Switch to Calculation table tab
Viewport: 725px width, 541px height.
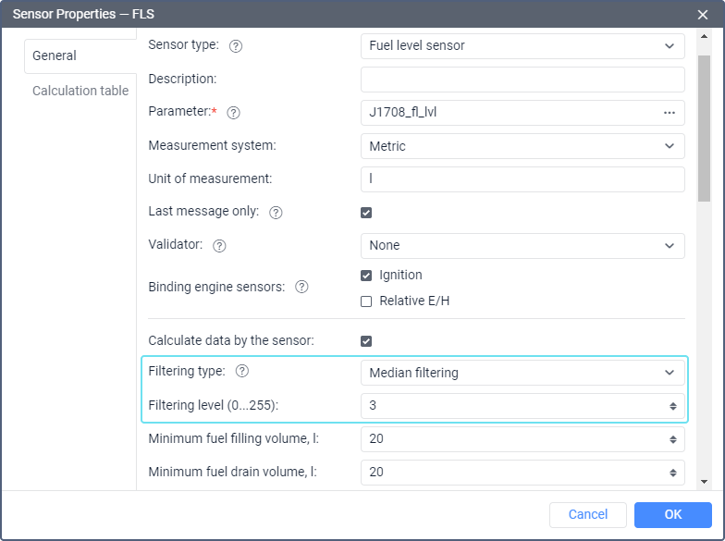click(80, 91)
